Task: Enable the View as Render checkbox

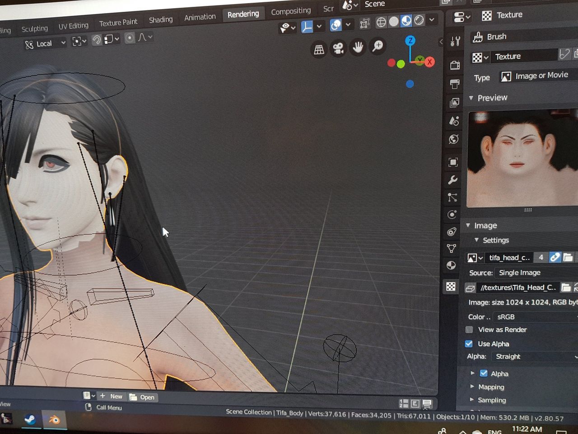Action: tap(470, 330)
